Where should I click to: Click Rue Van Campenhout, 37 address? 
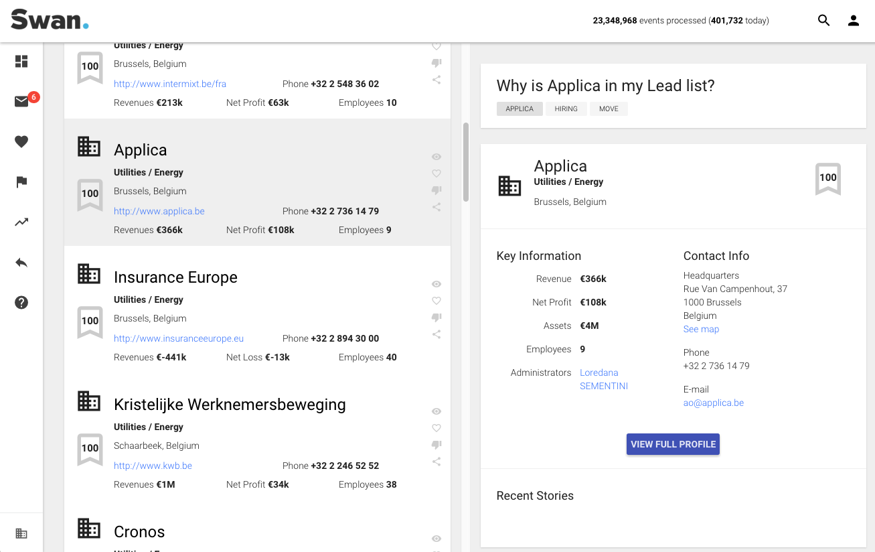(x=735, y=289)
